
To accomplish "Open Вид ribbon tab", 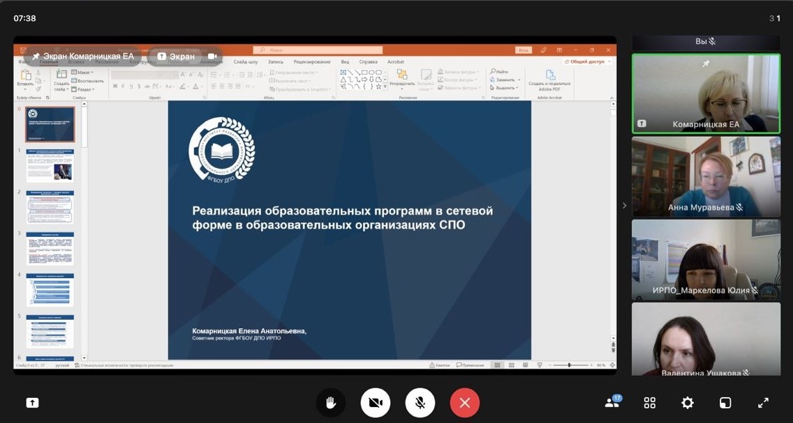I will point(345,61).
